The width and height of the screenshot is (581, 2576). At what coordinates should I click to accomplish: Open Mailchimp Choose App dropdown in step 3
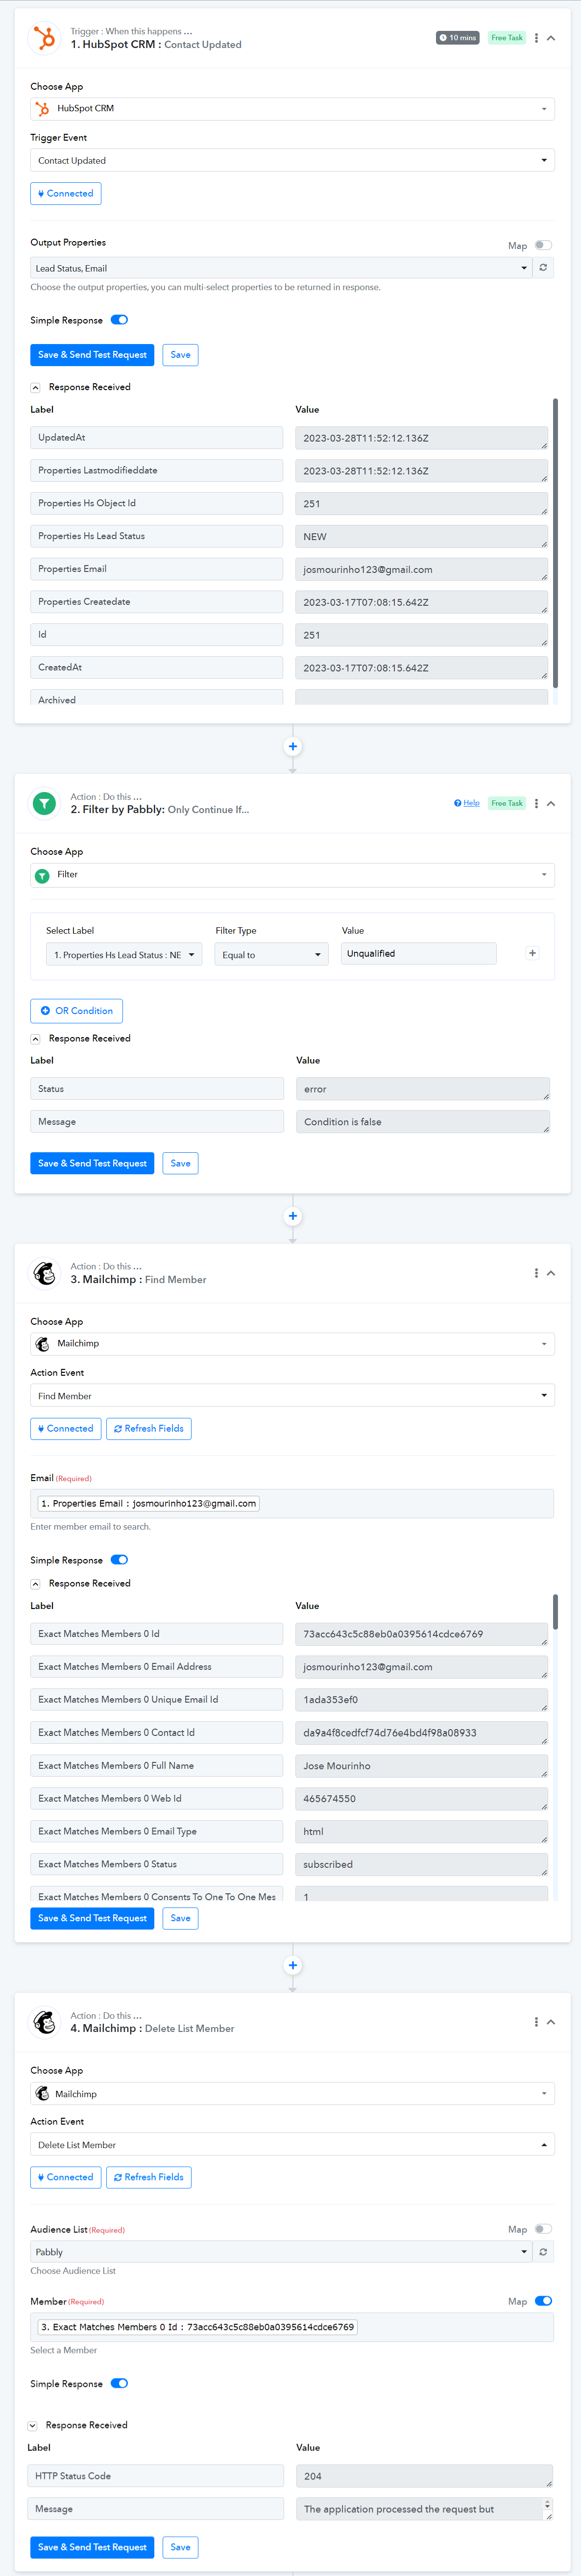[x=292, y=1344]
